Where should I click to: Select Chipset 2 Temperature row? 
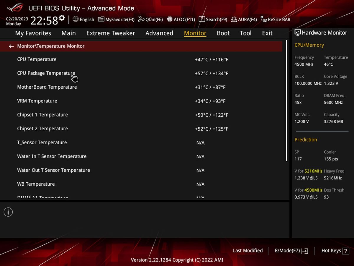tap(141, 129)
